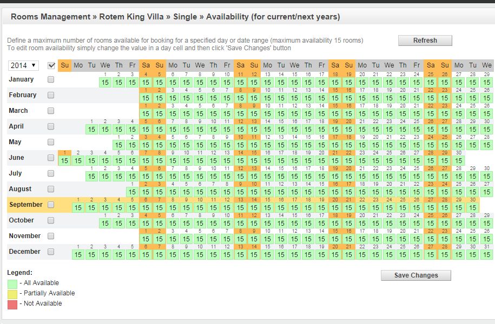Click the June month label

tap(16, 158)
